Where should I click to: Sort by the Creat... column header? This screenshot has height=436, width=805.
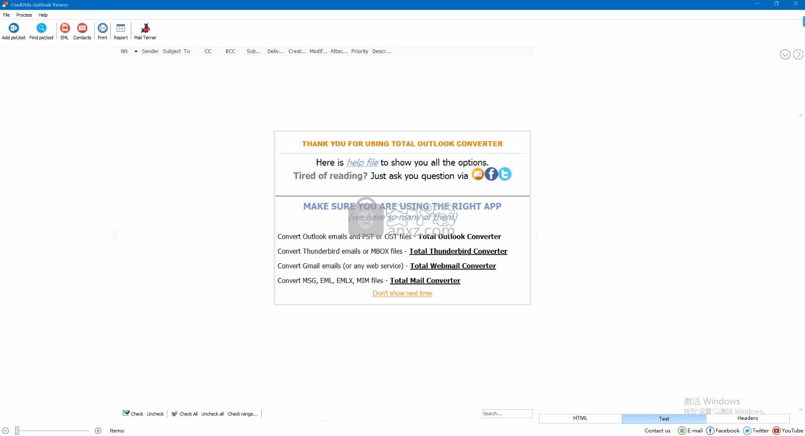pos(297,51)
